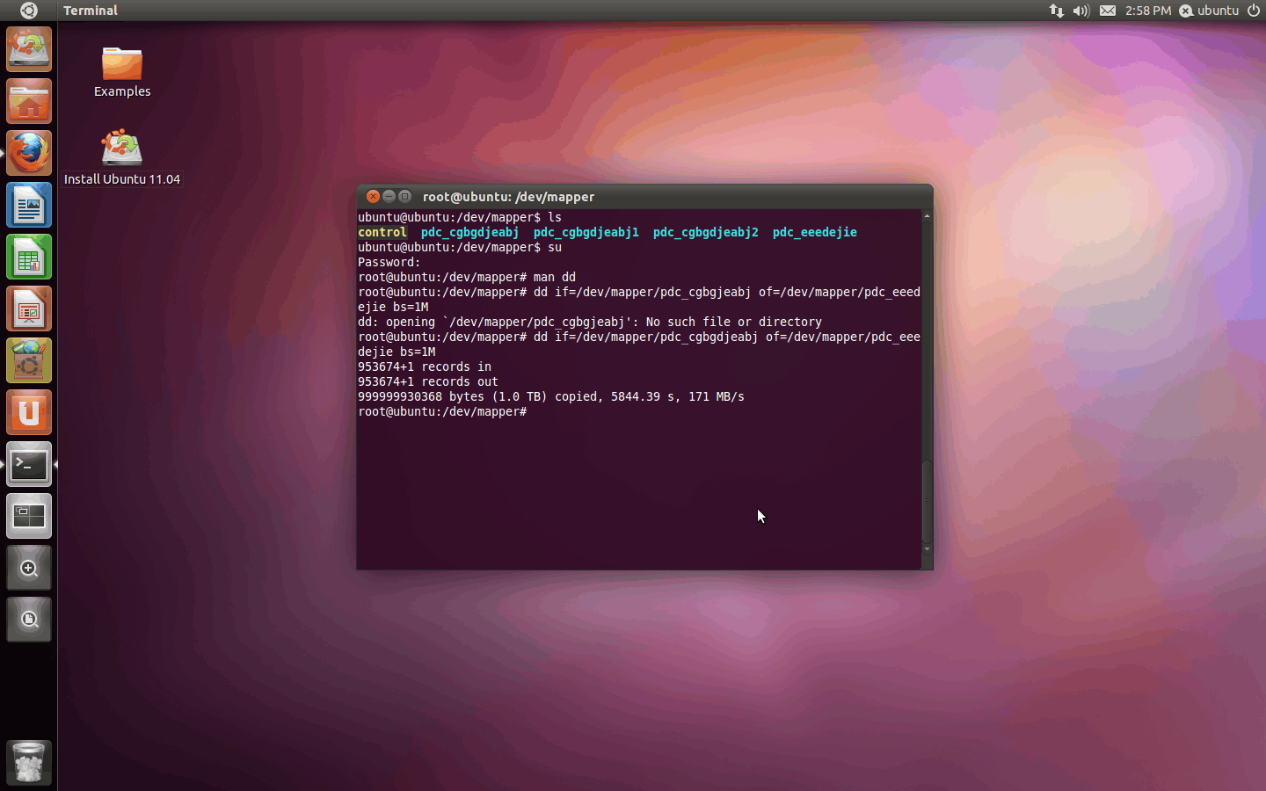
Task: Click the terminal scrollbar up arrow
Action: (927, 215)
